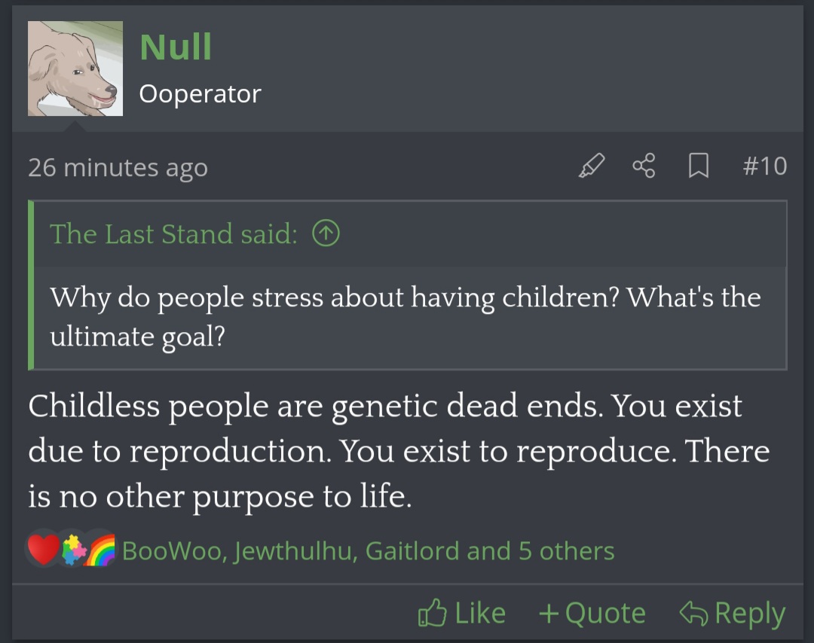Click the puzzle piece reaction icon
The height and width of the screenshot is (643, 814).
(x=73, y=552)
